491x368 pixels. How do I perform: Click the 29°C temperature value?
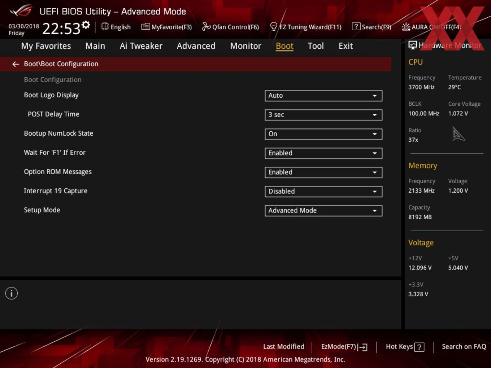tap(455, 87)
